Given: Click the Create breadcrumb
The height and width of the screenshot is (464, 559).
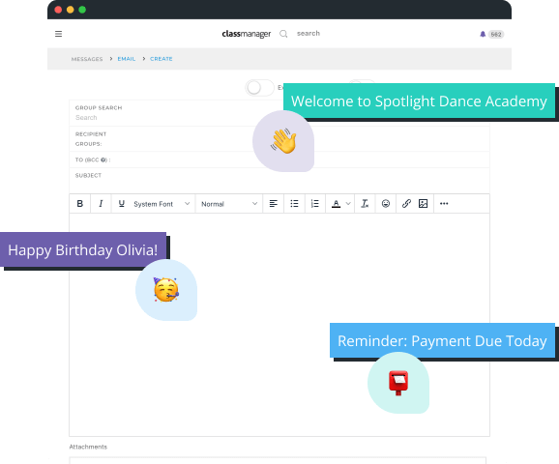Looking at the screenshot, I should tap(162, 59).
